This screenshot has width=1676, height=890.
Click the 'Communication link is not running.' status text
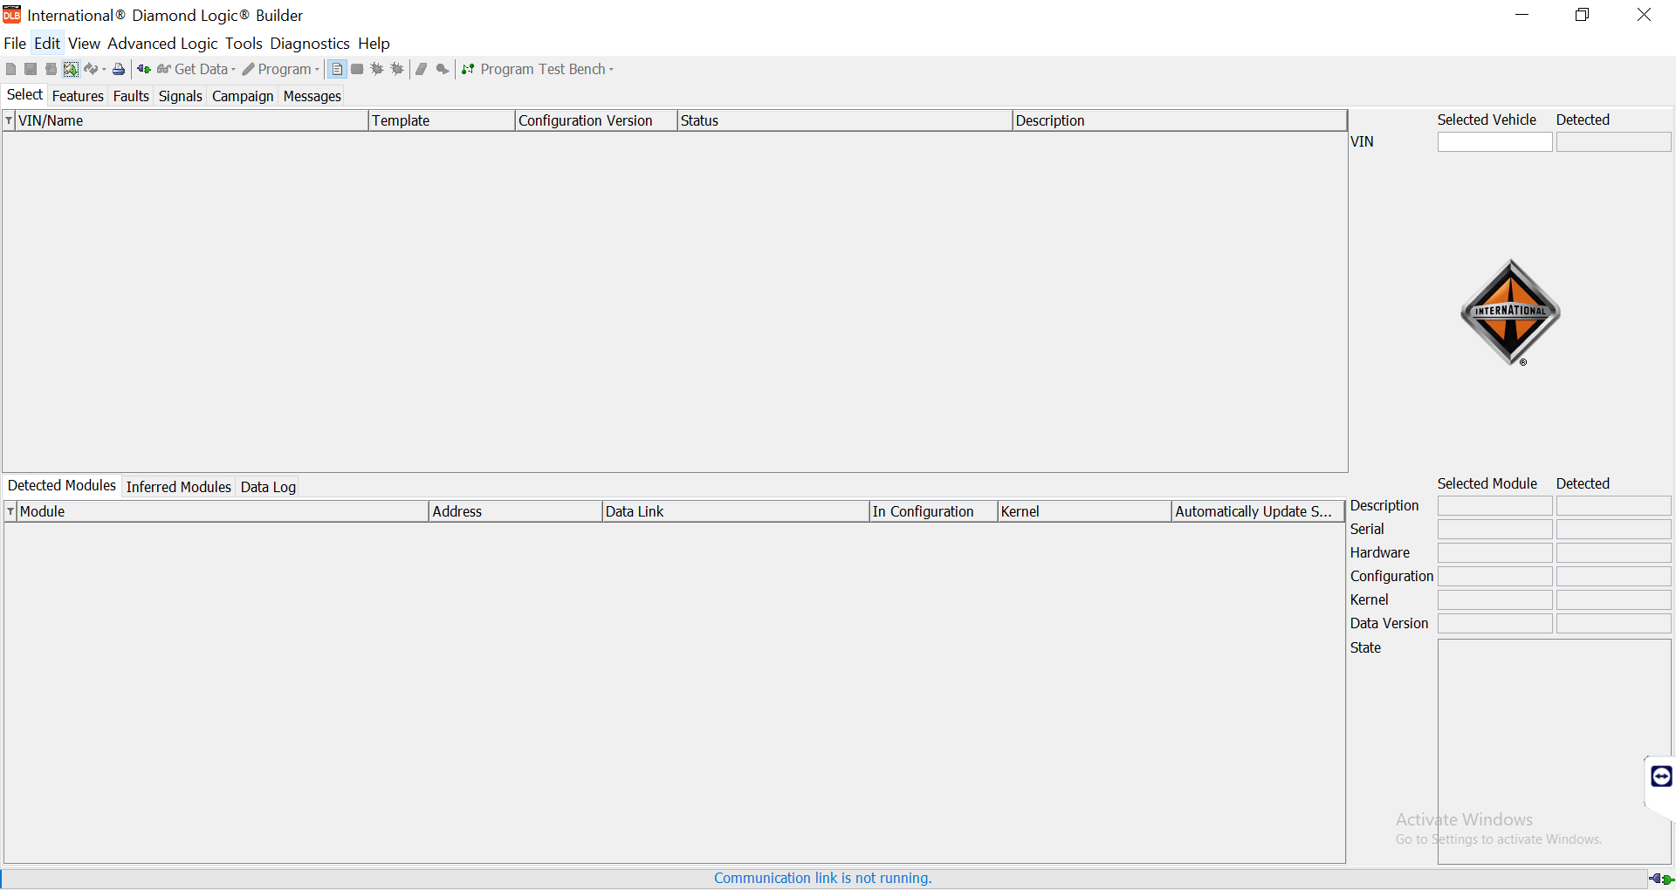click(822, 878)
